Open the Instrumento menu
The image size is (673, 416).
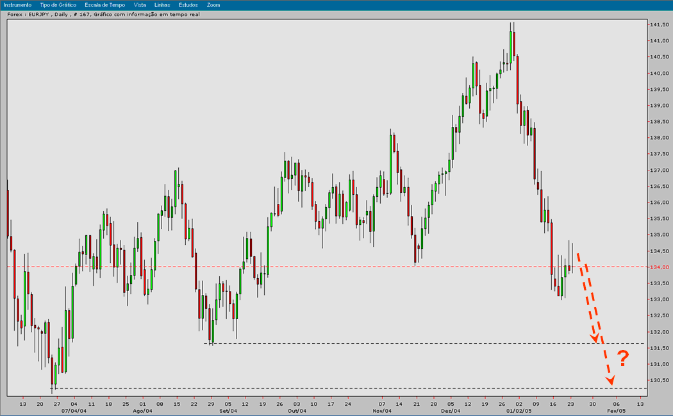(x=17, y=4)
